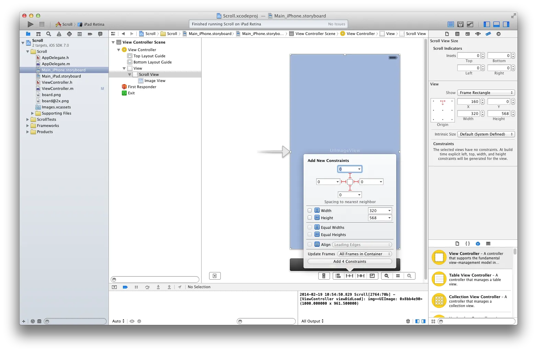The height and width of the screenshot is (352, 537).
Task: Open the Intrinsic Size dropdown
Action: [486, 134]
